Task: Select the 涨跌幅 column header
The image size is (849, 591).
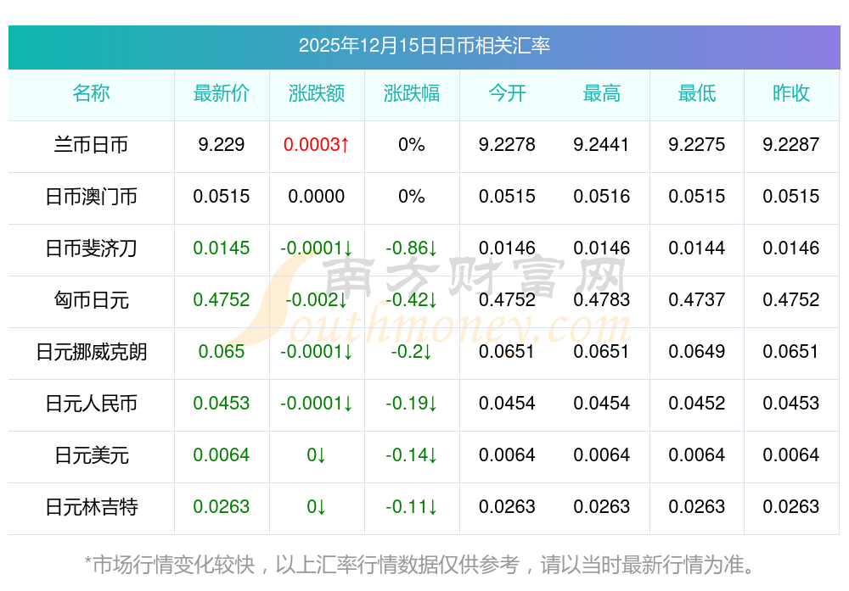Action: (412, 93)
